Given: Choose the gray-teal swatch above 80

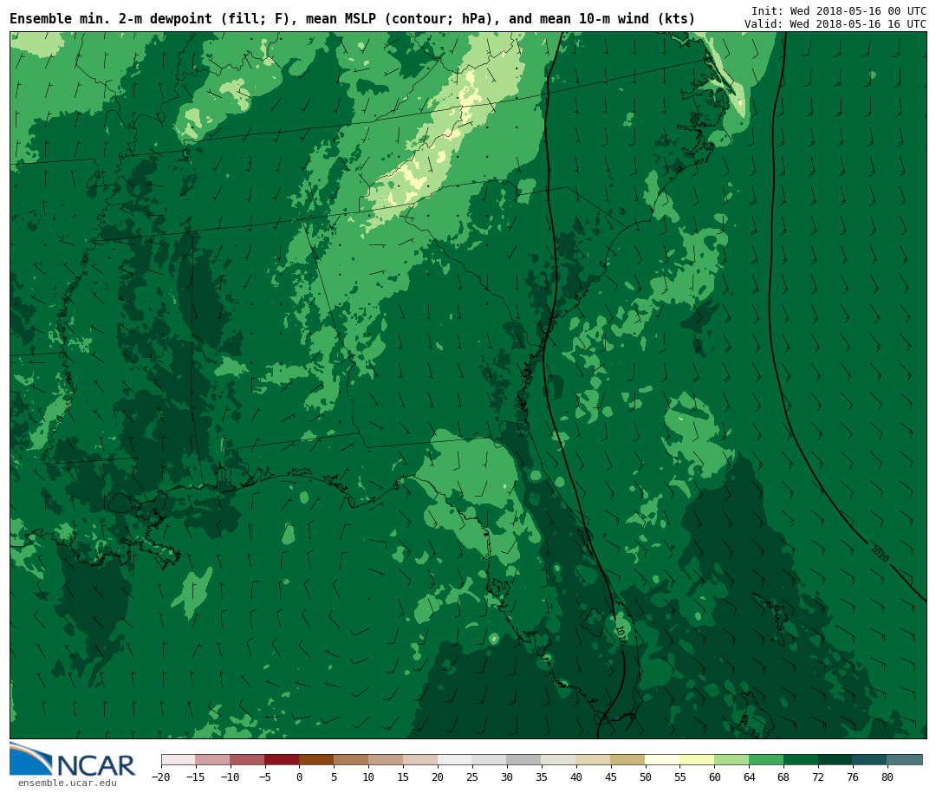Looking at the screenshot, I should click(x=904, y=760).
